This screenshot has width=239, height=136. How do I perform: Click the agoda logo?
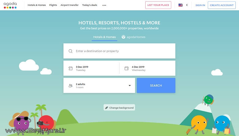click(x=10, y=5)
